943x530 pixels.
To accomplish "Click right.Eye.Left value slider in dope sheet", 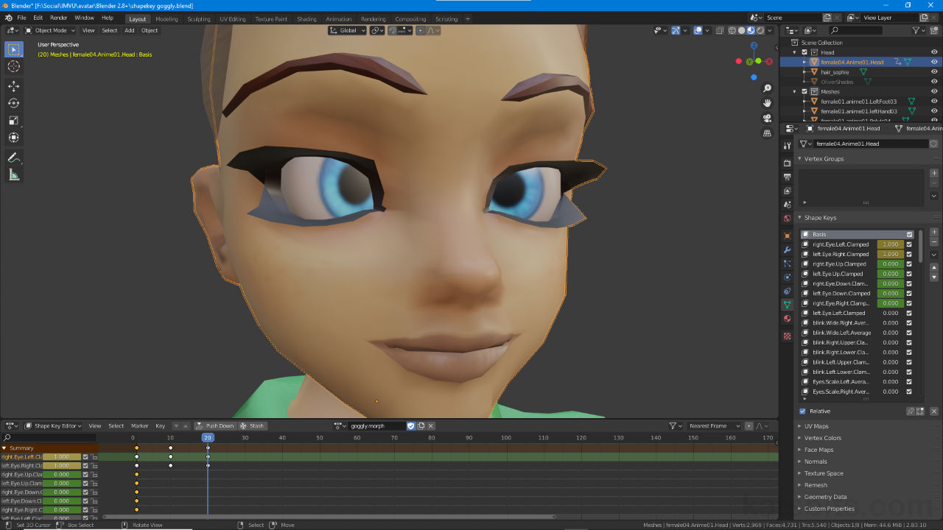I will click(62, 457).
